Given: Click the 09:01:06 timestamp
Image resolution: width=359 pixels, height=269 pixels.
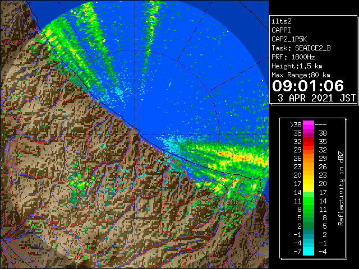Looking at the screenshot, I should tap(308, 86).
